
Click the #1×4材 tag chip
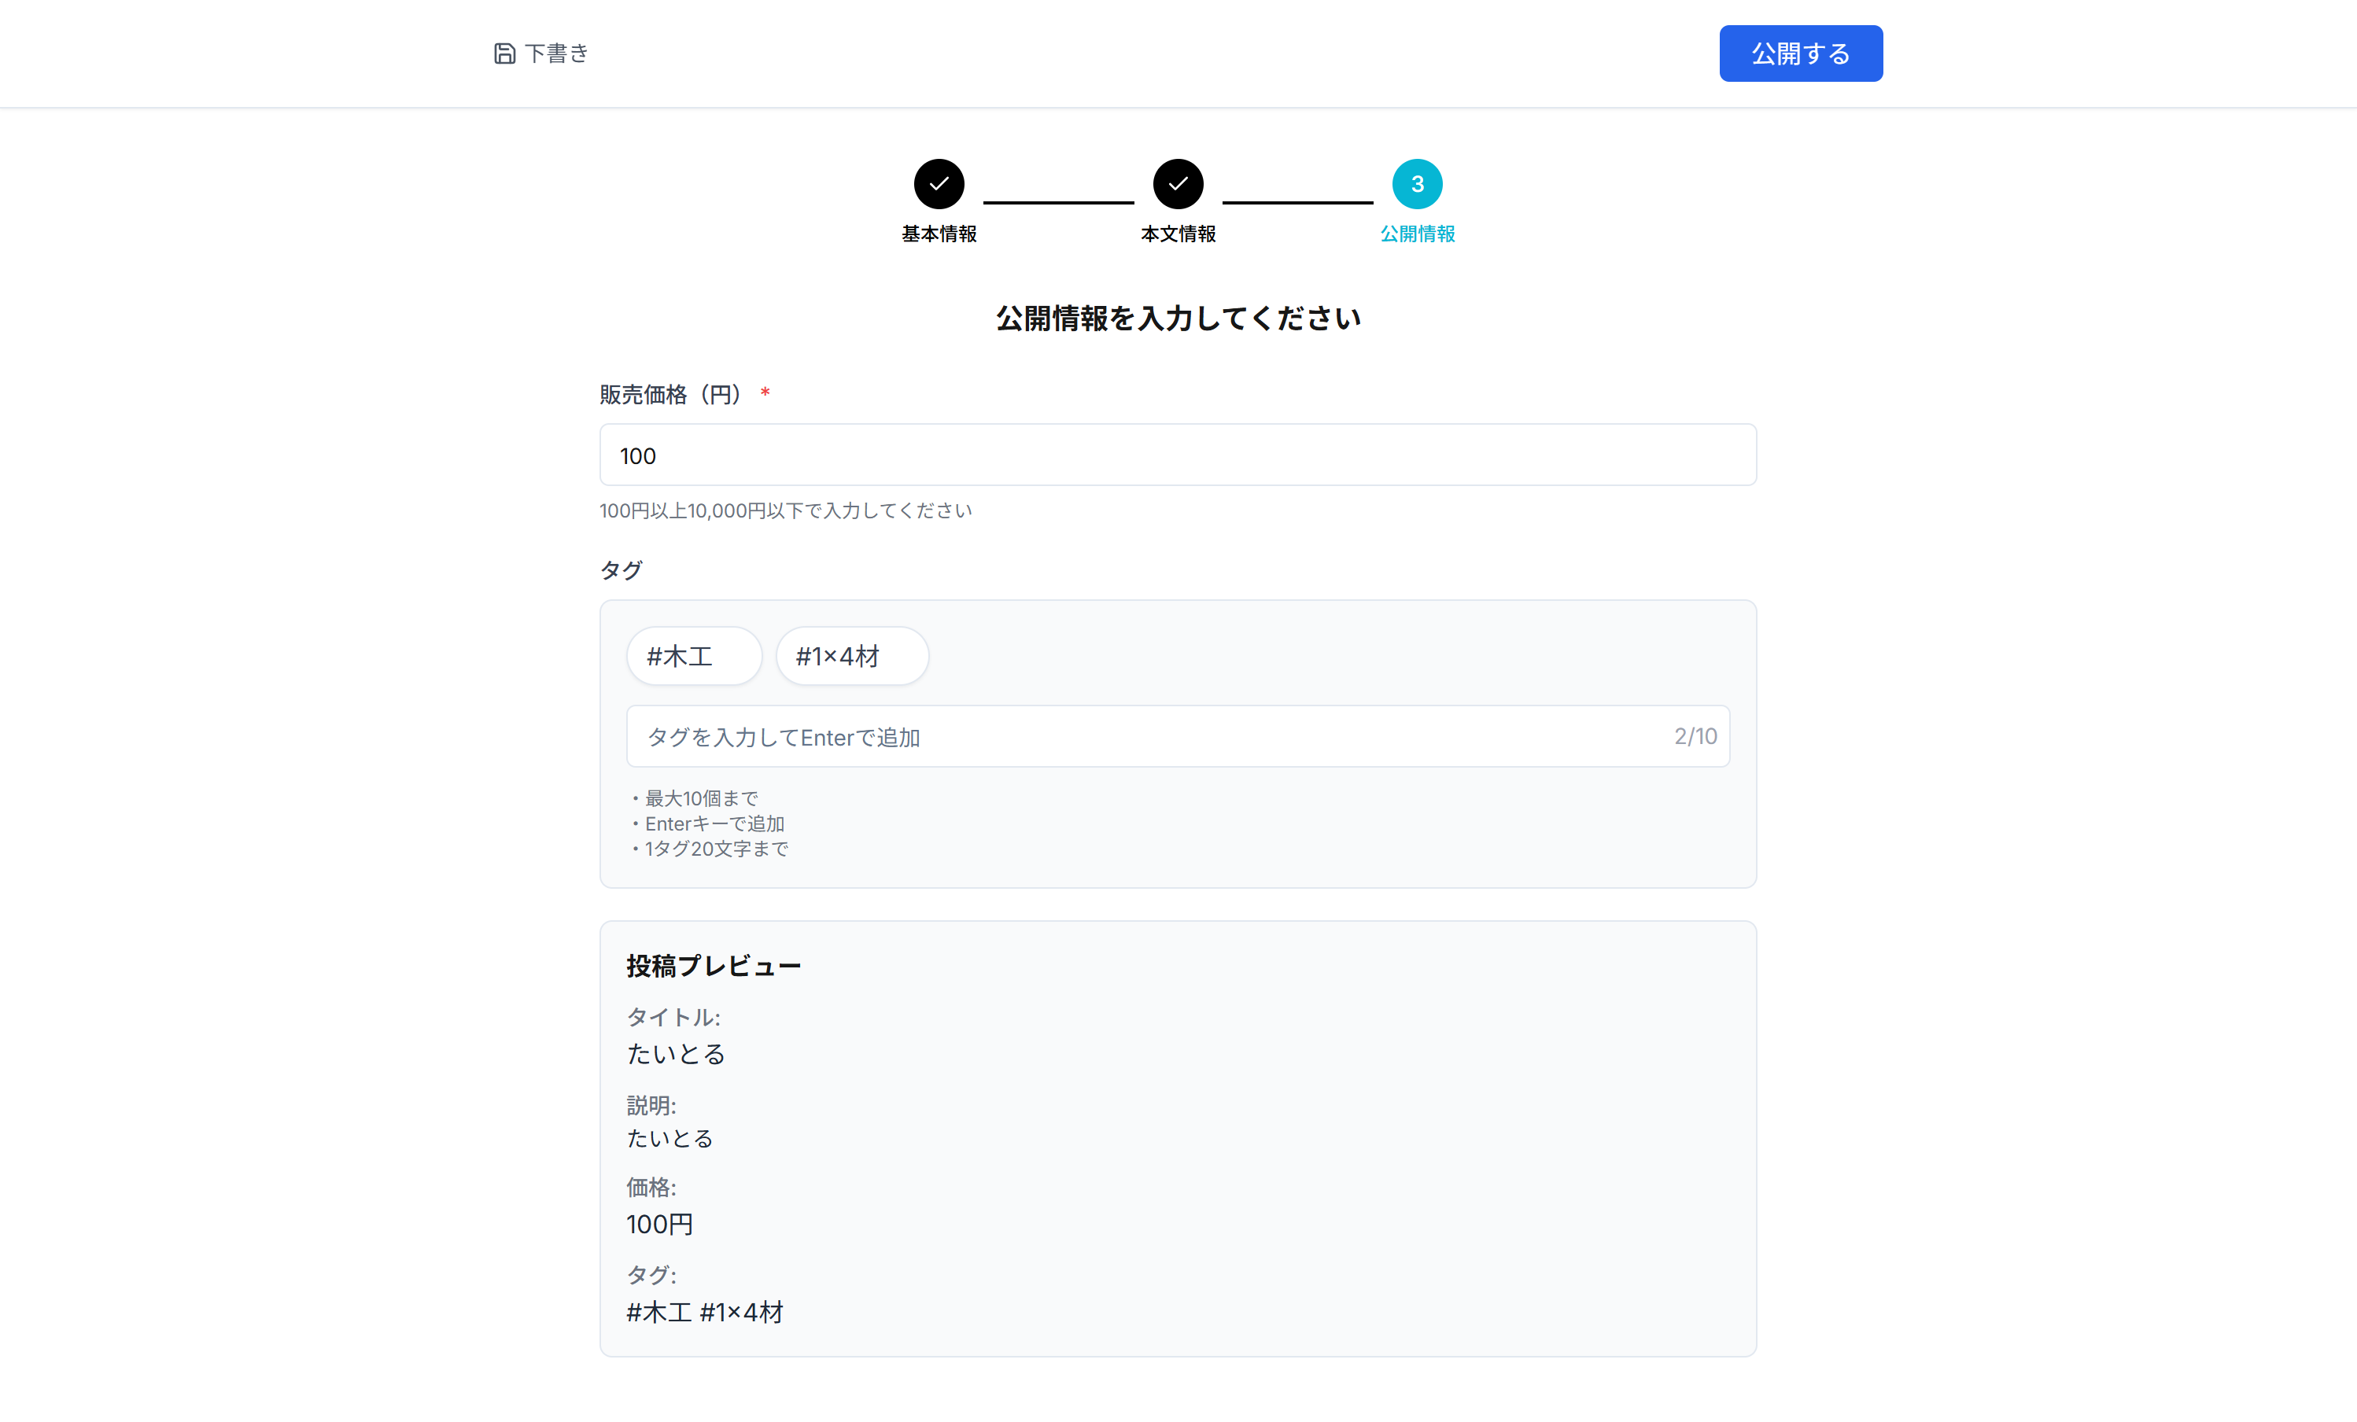[x=851, y=656]
